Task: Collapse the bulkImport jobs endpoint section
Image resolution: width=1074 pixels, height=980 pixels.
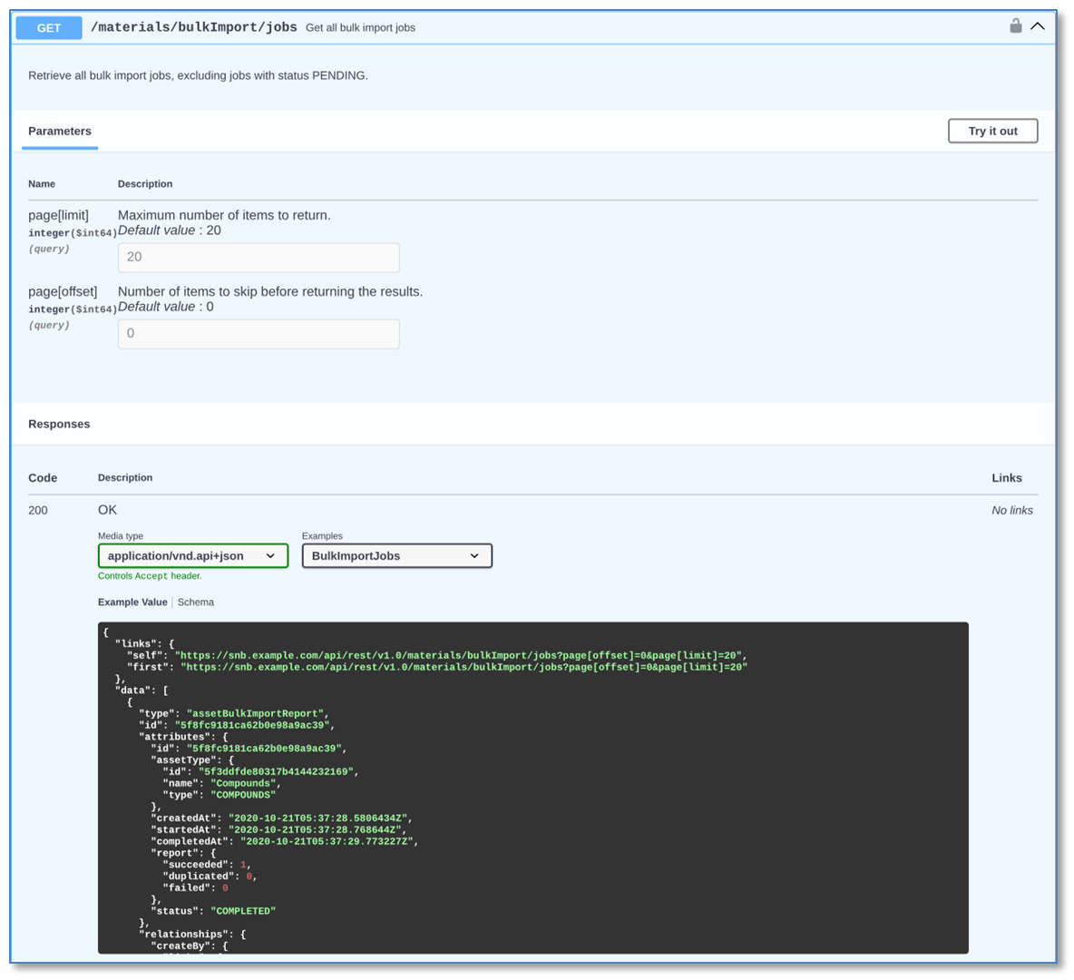Action: tap(1038, 26)
